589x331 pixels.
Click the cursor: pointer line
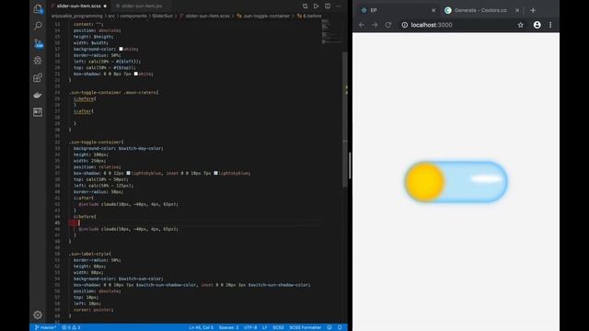[x=93, y=310]
